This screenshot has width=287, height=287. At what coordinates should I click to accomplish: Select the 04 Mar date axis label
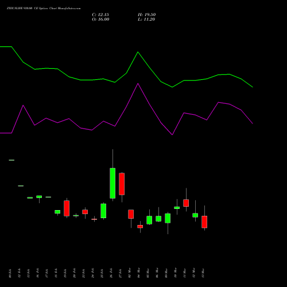pyautogui.click(x=139, y=273)
